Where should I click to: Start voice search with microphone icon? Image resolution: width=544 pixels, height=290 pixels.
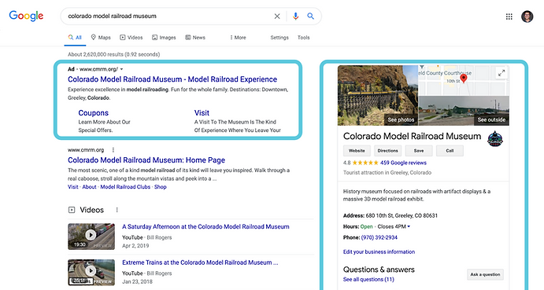click(295, 17)
